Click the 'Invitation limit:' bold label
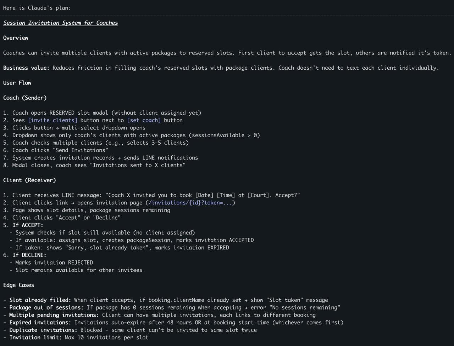Viewport: 454px width, 346px height. (x=35, y=338)
